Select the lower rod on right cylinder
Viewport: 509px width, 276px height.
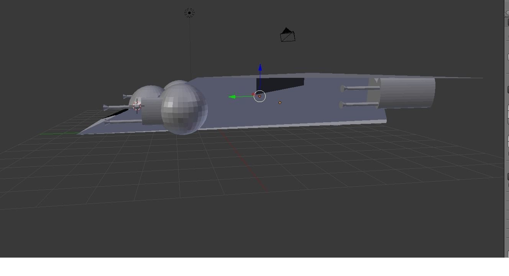[360, 104]
